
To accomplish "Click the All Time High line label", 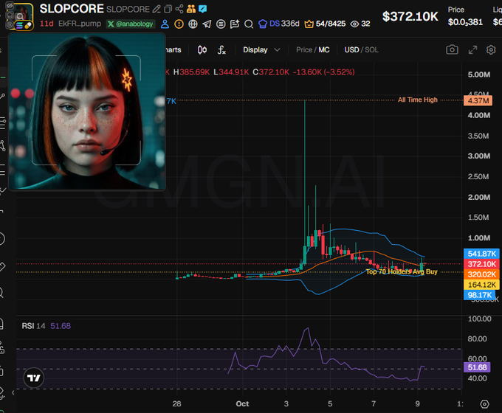I will pos(418,100).
